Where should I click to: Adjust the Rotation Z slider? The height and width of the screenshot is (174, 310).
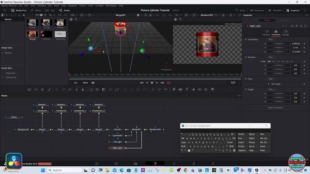coord(279,73)
